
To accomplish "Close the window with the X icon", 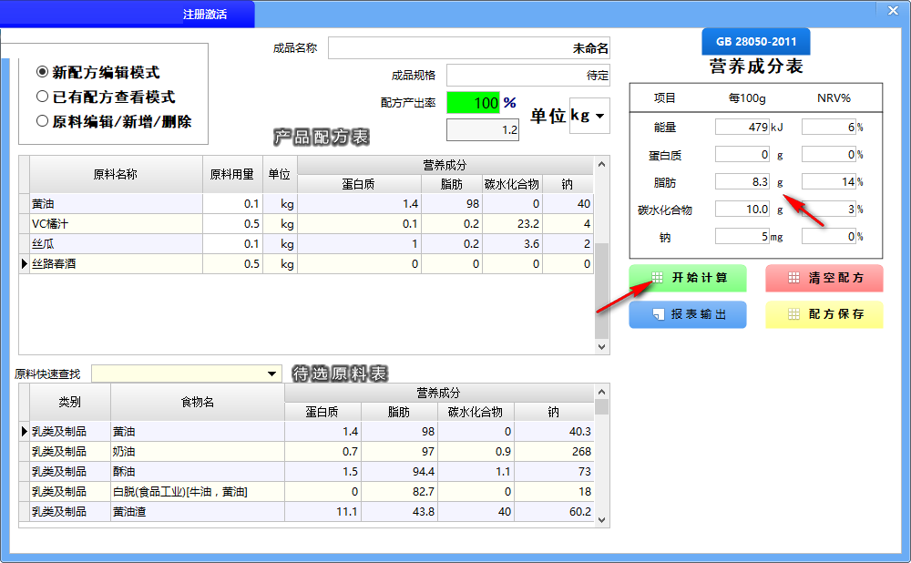I will 891,9.
